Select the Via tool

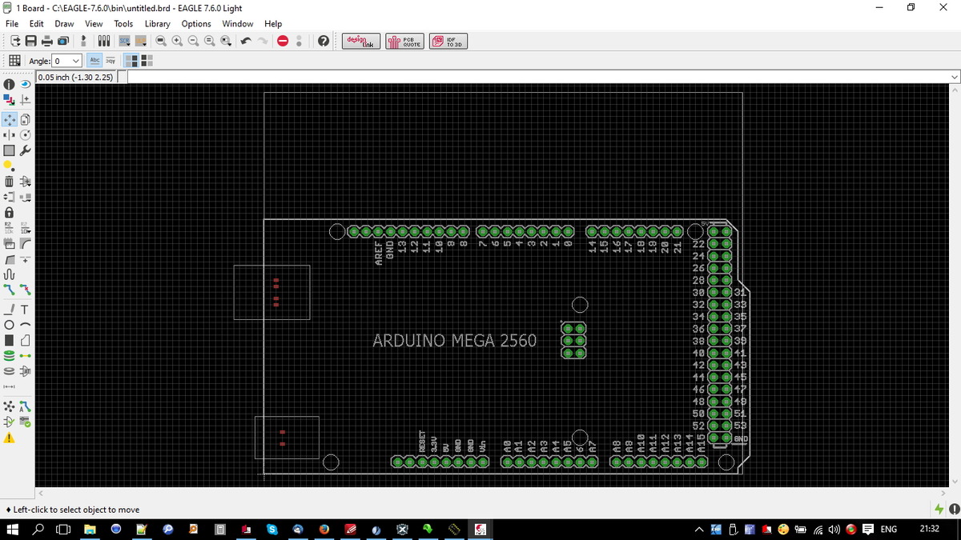(x=10, y=355)
